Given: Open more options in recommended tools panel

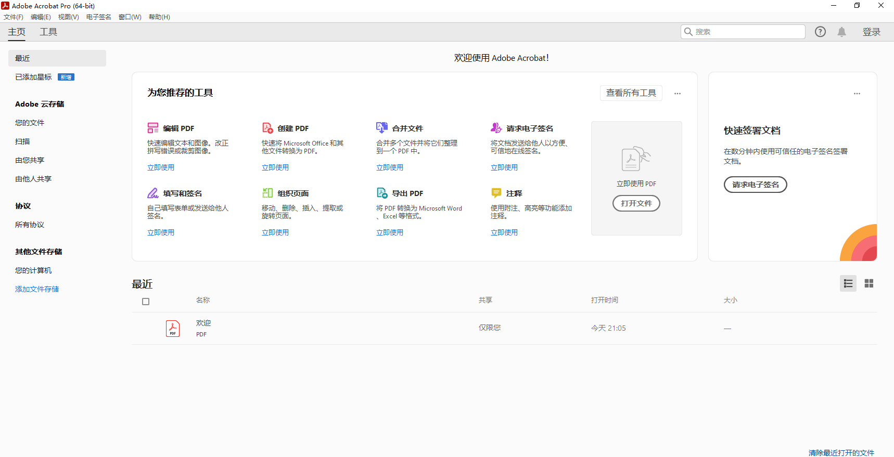Looking at the screenshot, I should (678, 94).
